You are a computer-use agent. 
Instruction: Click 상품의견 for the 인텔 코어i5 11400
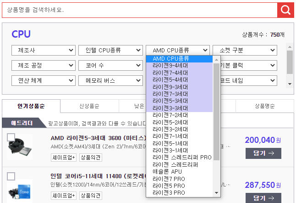coord(91,196)
